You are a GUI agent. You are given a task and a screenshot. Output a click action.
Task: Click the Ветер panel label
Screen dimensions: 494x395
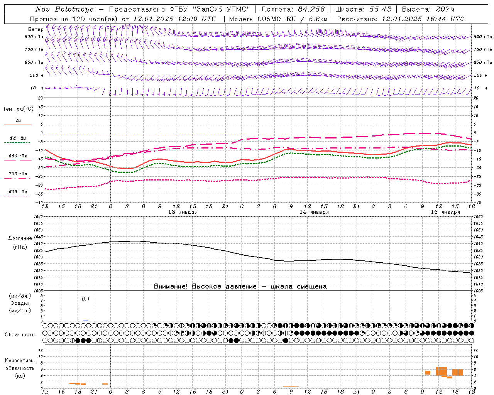coord(36,29)
